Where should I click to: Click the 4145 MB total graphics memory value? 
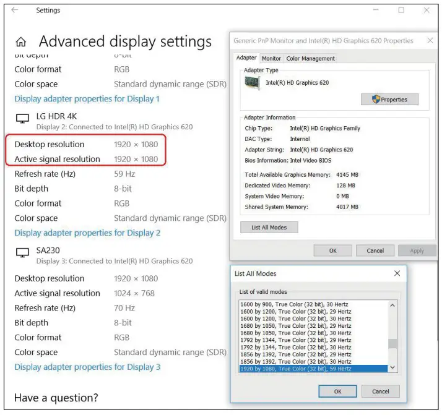tap(347, 175)
